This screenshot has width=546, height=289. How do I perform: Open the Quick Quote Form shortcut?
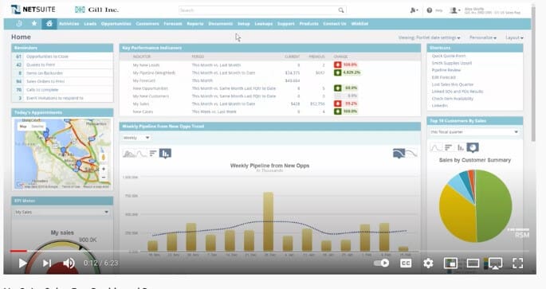(x=449, y=56)
